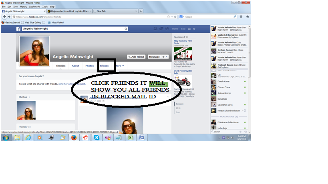The width and height of the screenshot is (328, 184).
Task: Open Windows Explorer from taskbar
Action: click(17, 138)
